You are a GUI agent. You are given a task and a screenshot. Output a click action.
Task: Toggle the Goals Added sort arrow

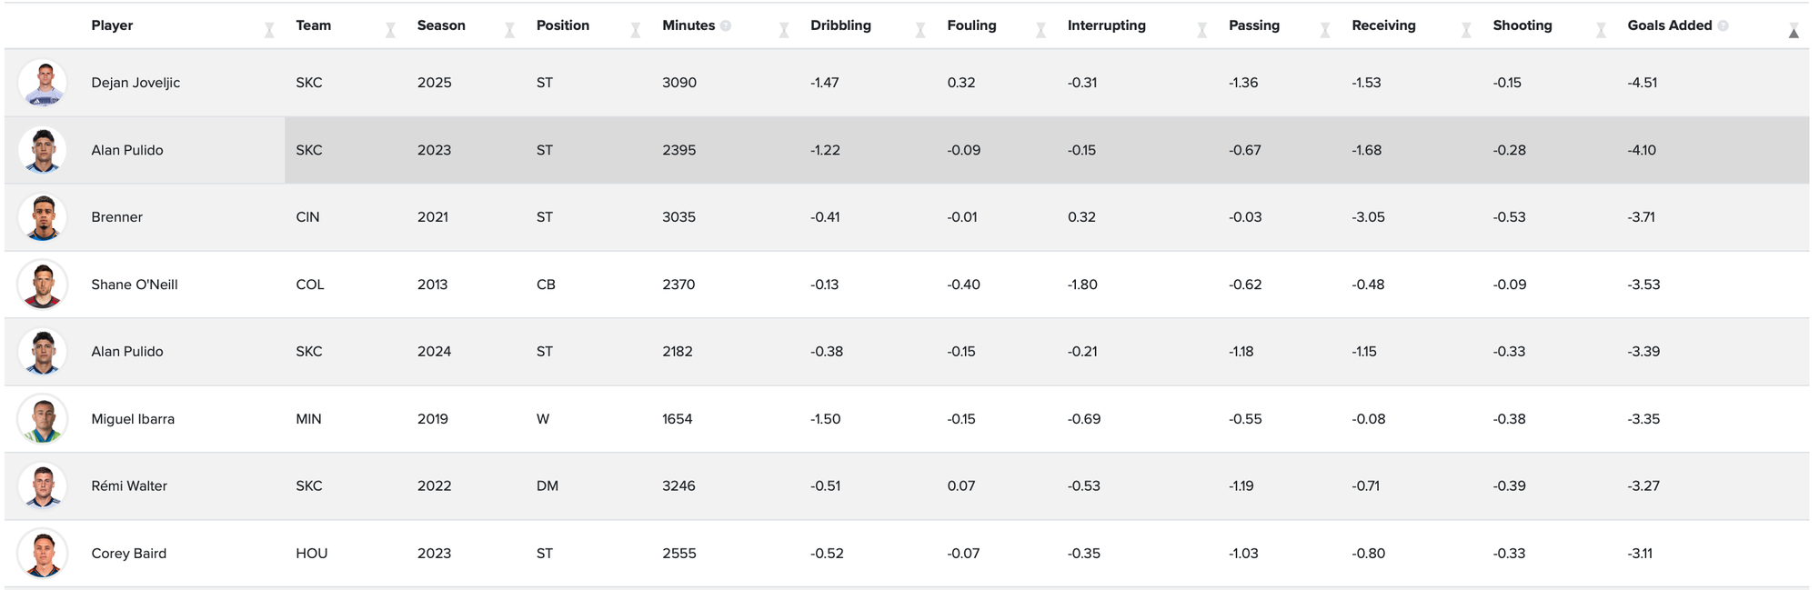1794,32
